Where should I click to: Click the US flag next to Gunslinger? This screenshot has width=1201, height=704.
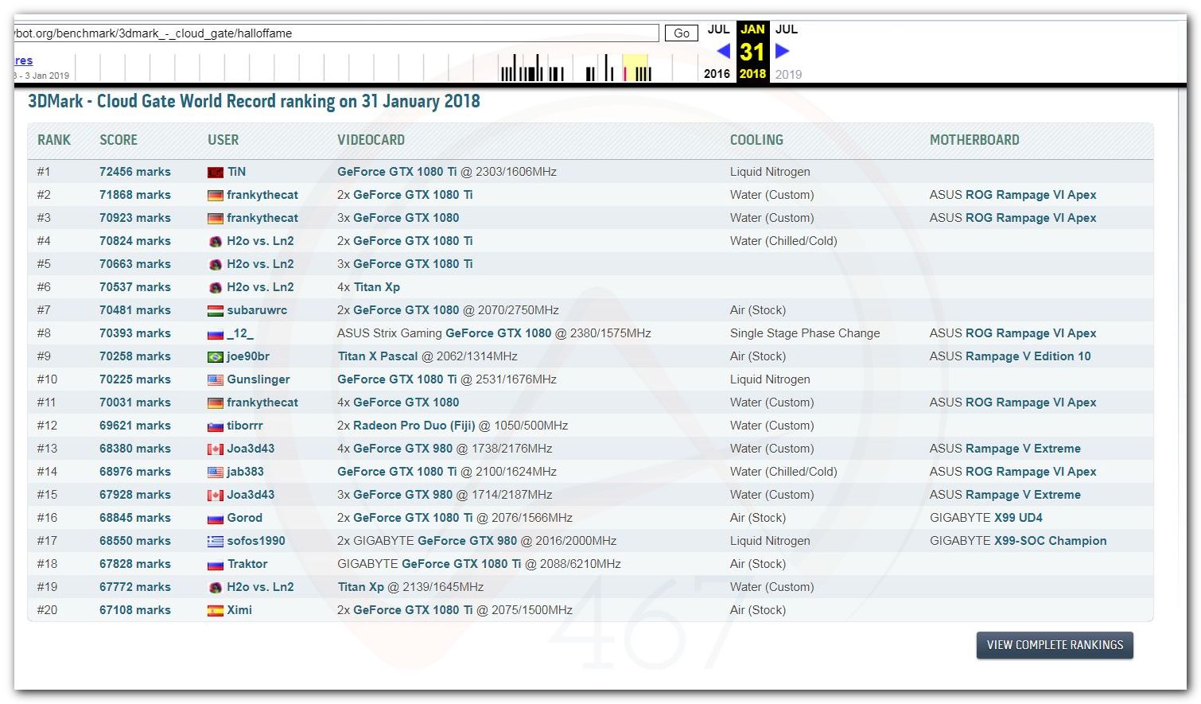click(x=215, y=380)
